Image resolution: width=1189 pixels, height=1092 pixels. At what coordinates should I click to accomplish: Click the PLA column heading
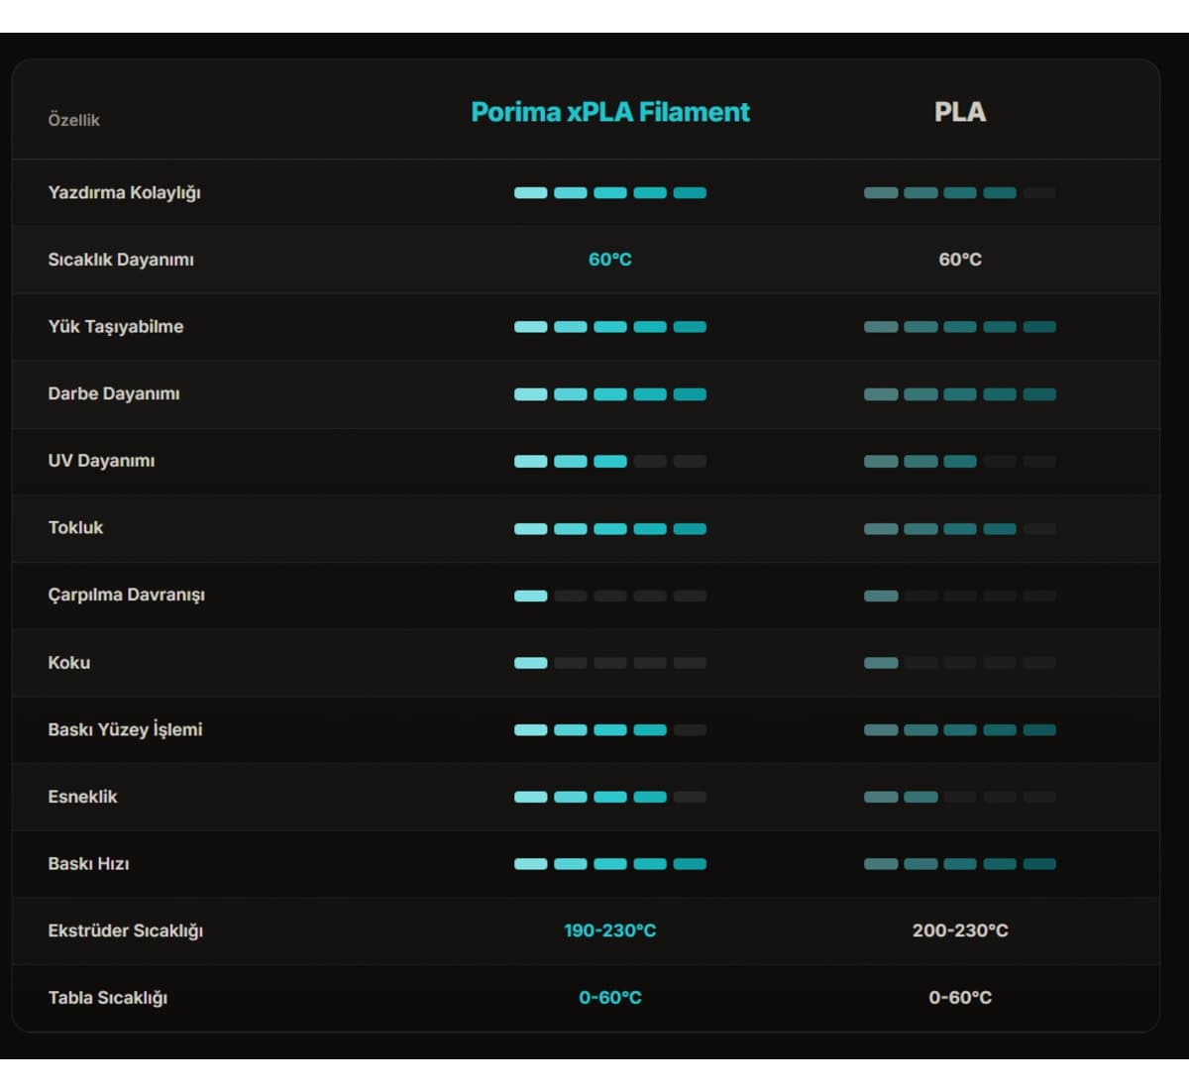click(960, 112)
